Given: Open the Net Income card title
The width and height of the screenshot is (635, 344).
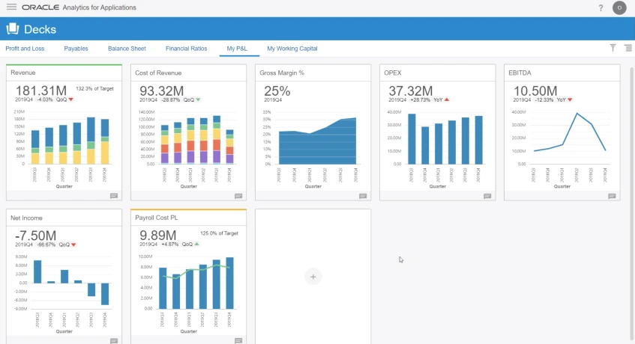Looking at the screenshot, I should [26, 218].
